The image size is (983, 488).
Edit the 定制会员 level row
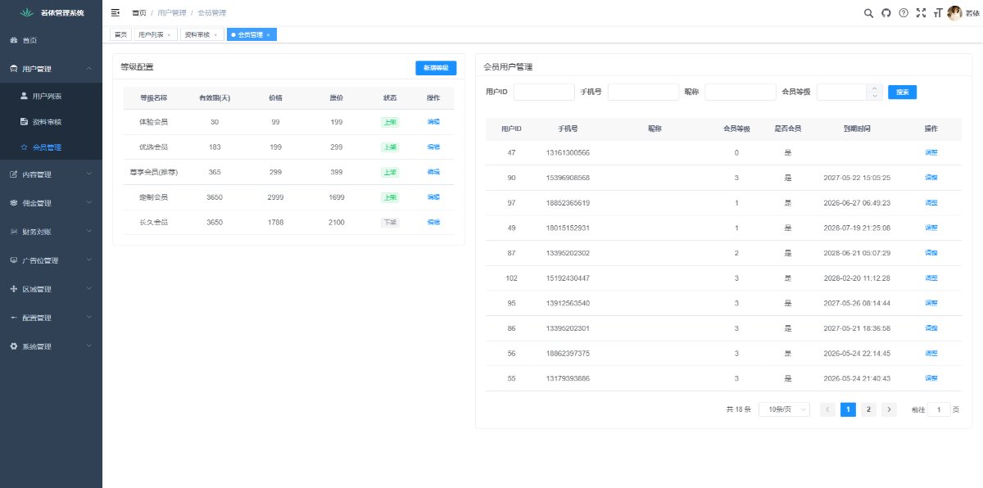tap(433, 197)
